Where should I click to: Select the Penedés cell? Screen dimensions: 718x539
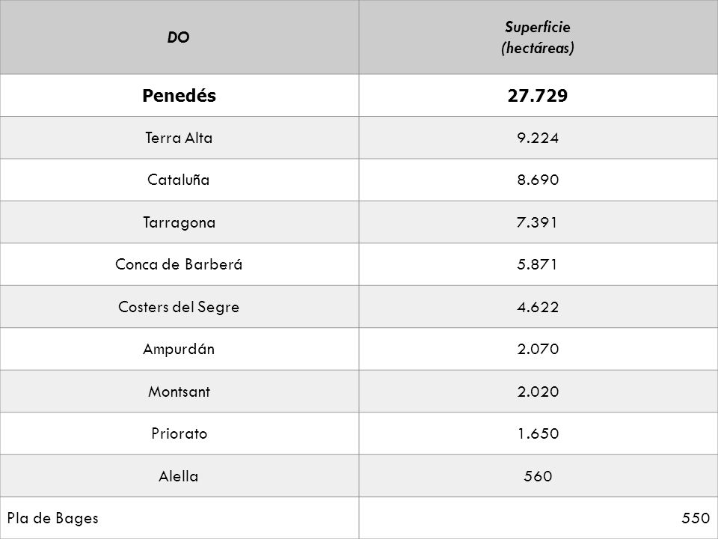(x=179, y=95)
